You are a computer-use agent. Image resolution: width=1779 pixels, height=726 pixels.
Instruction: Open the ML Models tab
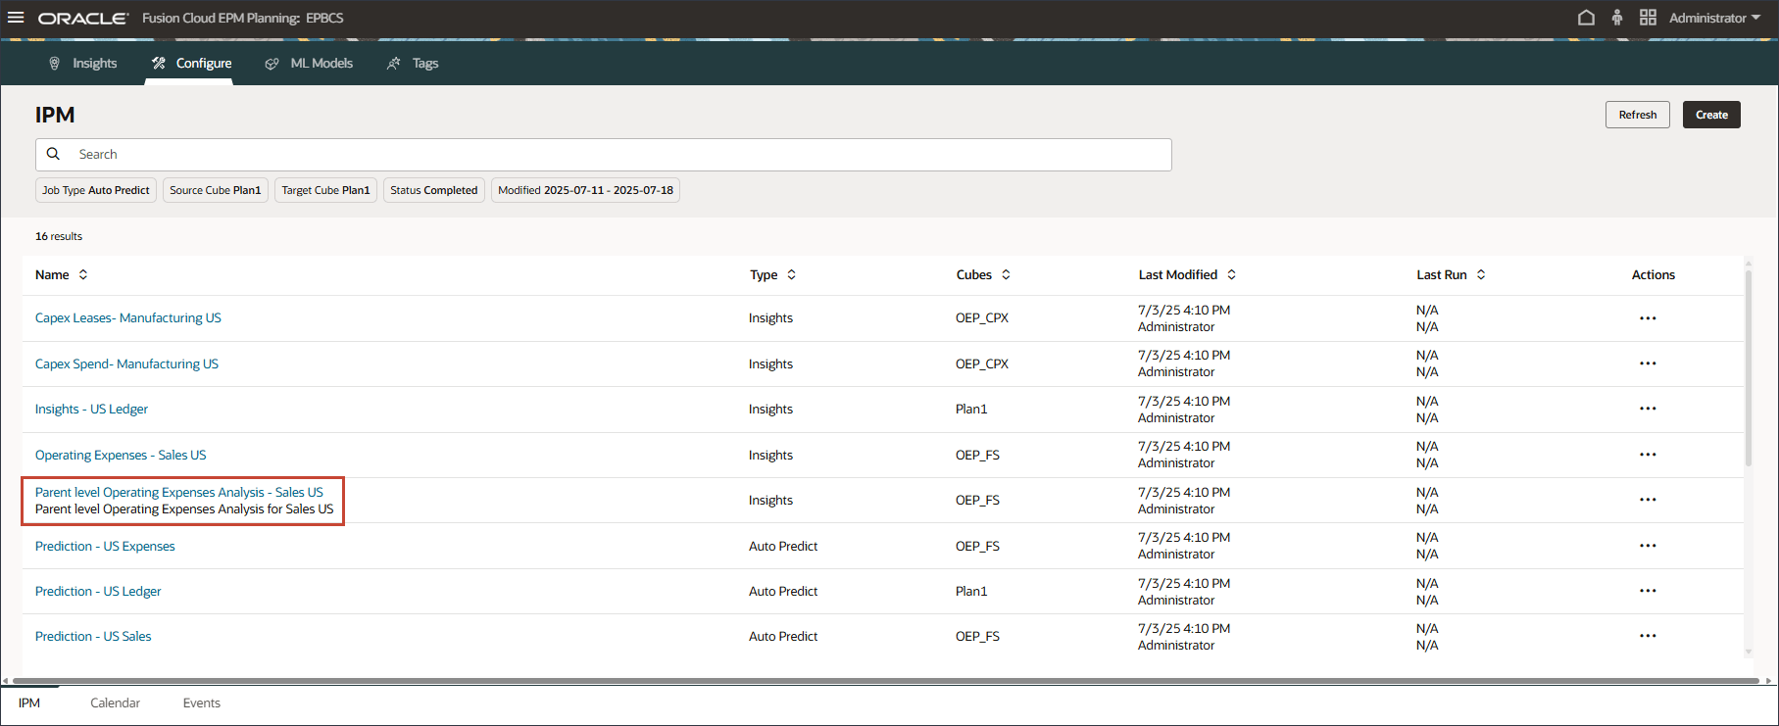tap(309, 63)
